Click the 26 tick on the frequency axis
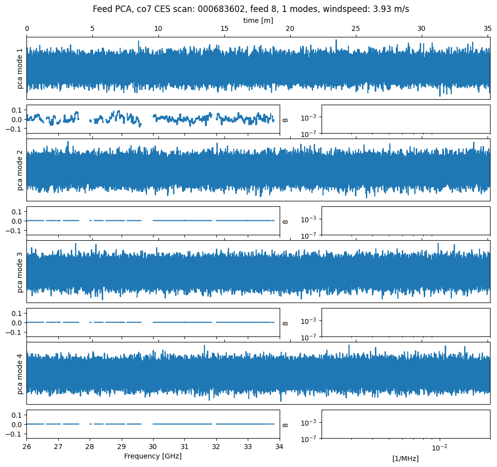This screenshot has height=467, width=497. coord(26,447)
